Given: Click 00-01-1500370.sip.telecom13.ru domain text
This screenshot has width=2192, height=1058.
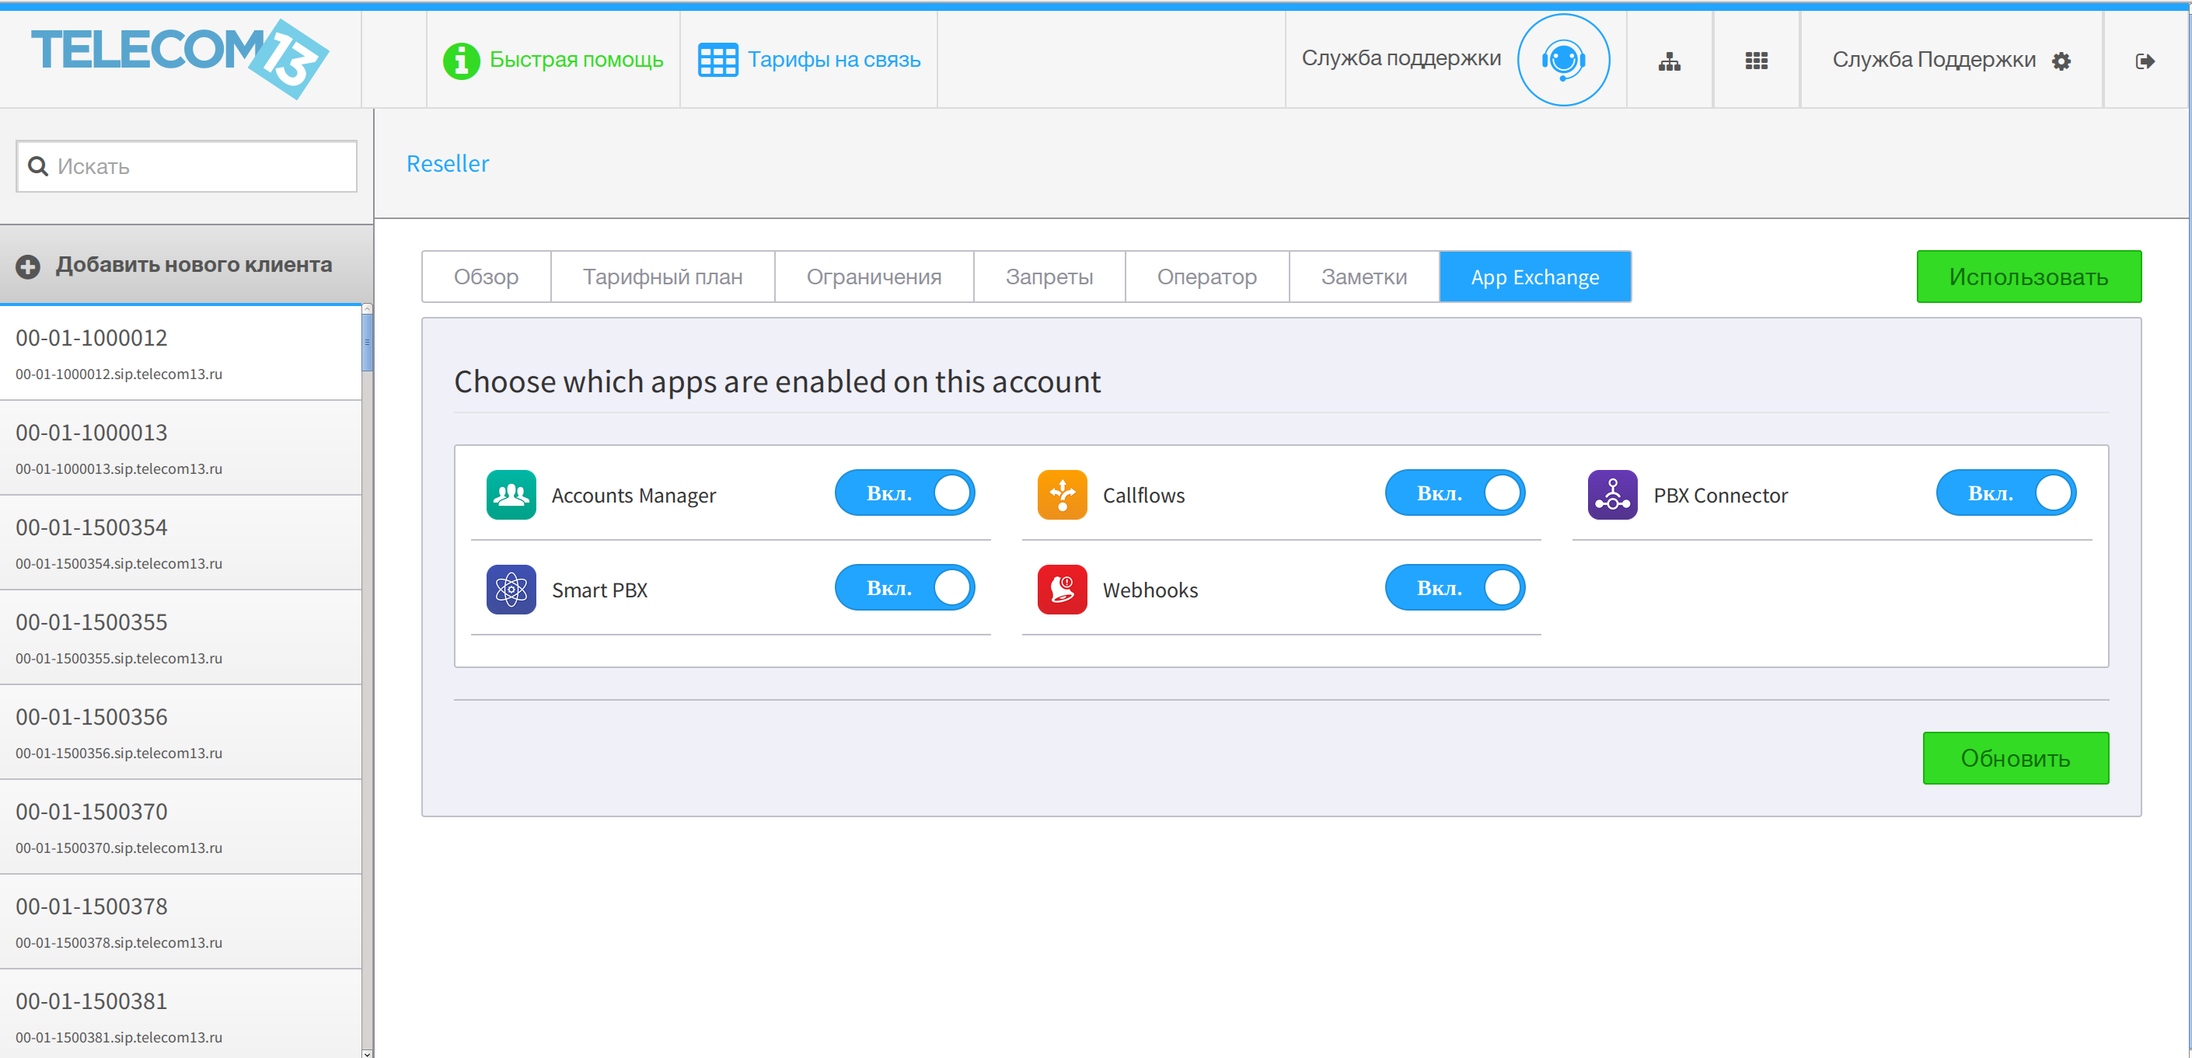Looking at the screenshot, I should [x=119, y=848].
